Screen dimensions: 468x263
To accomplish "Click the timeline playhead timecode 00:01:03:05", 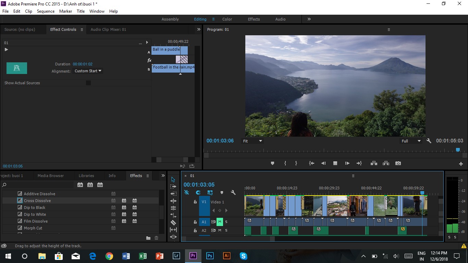I will pyautogui.click(x=199, y=185).
